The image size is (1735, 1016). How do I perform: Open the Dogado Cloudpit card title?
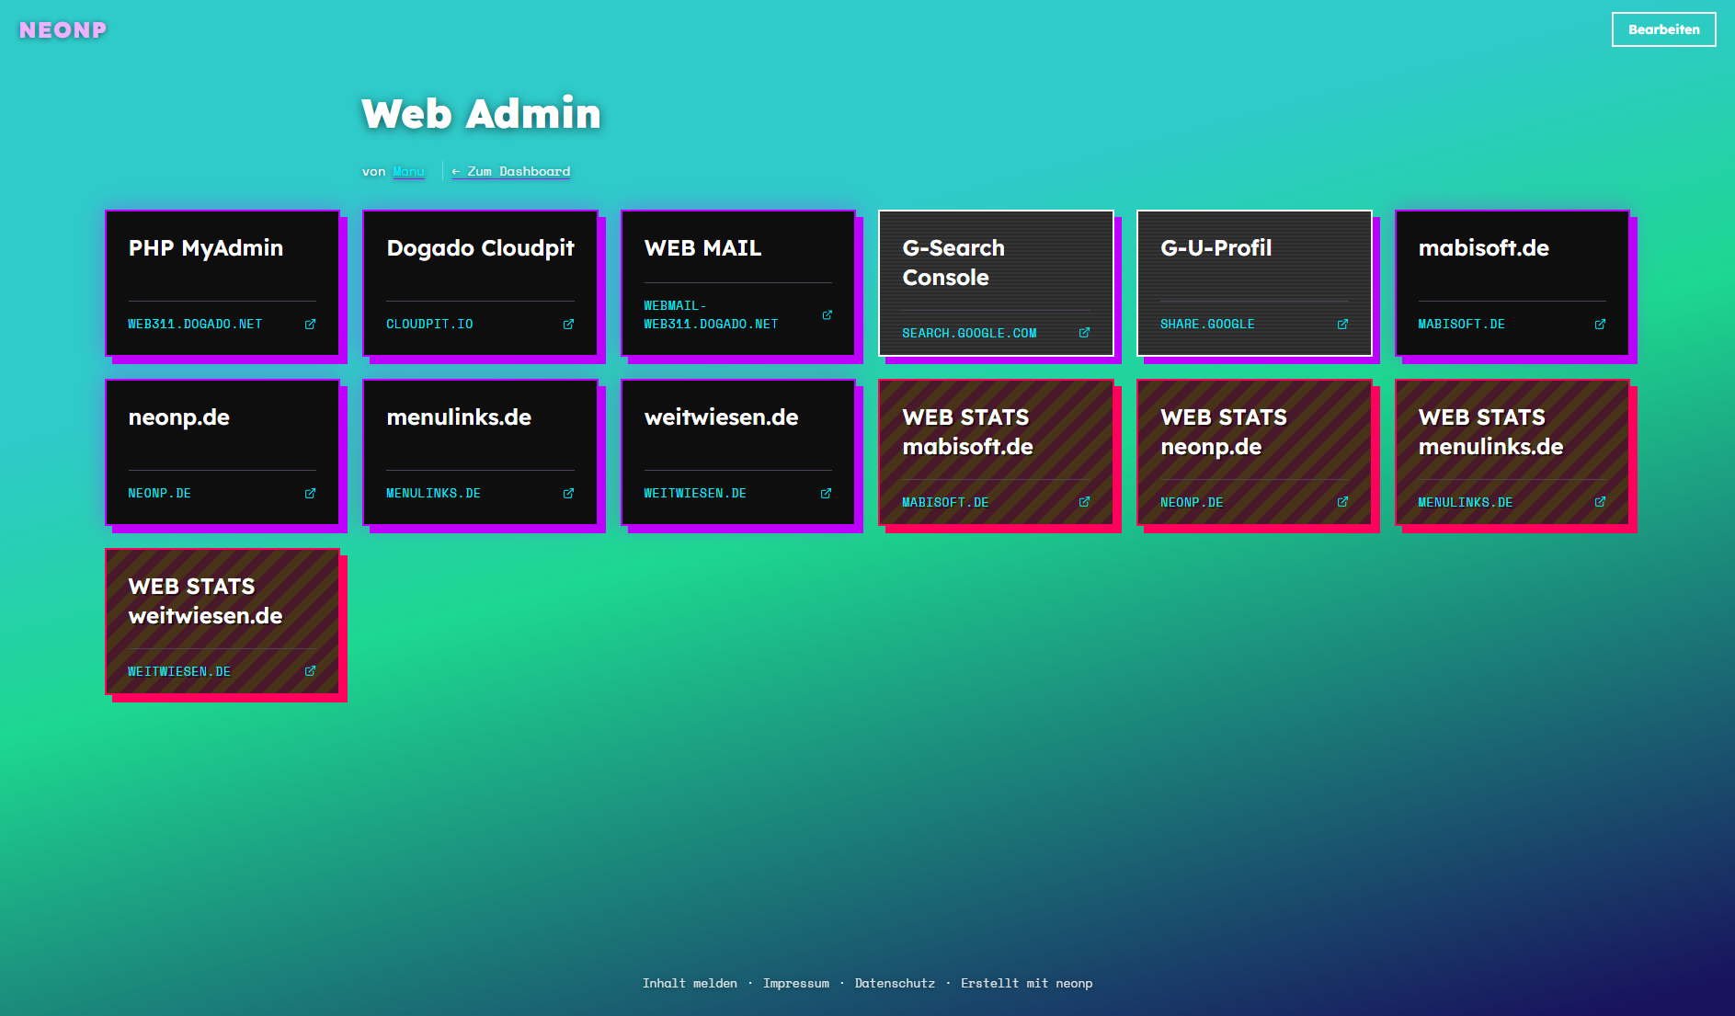[480, 248]
